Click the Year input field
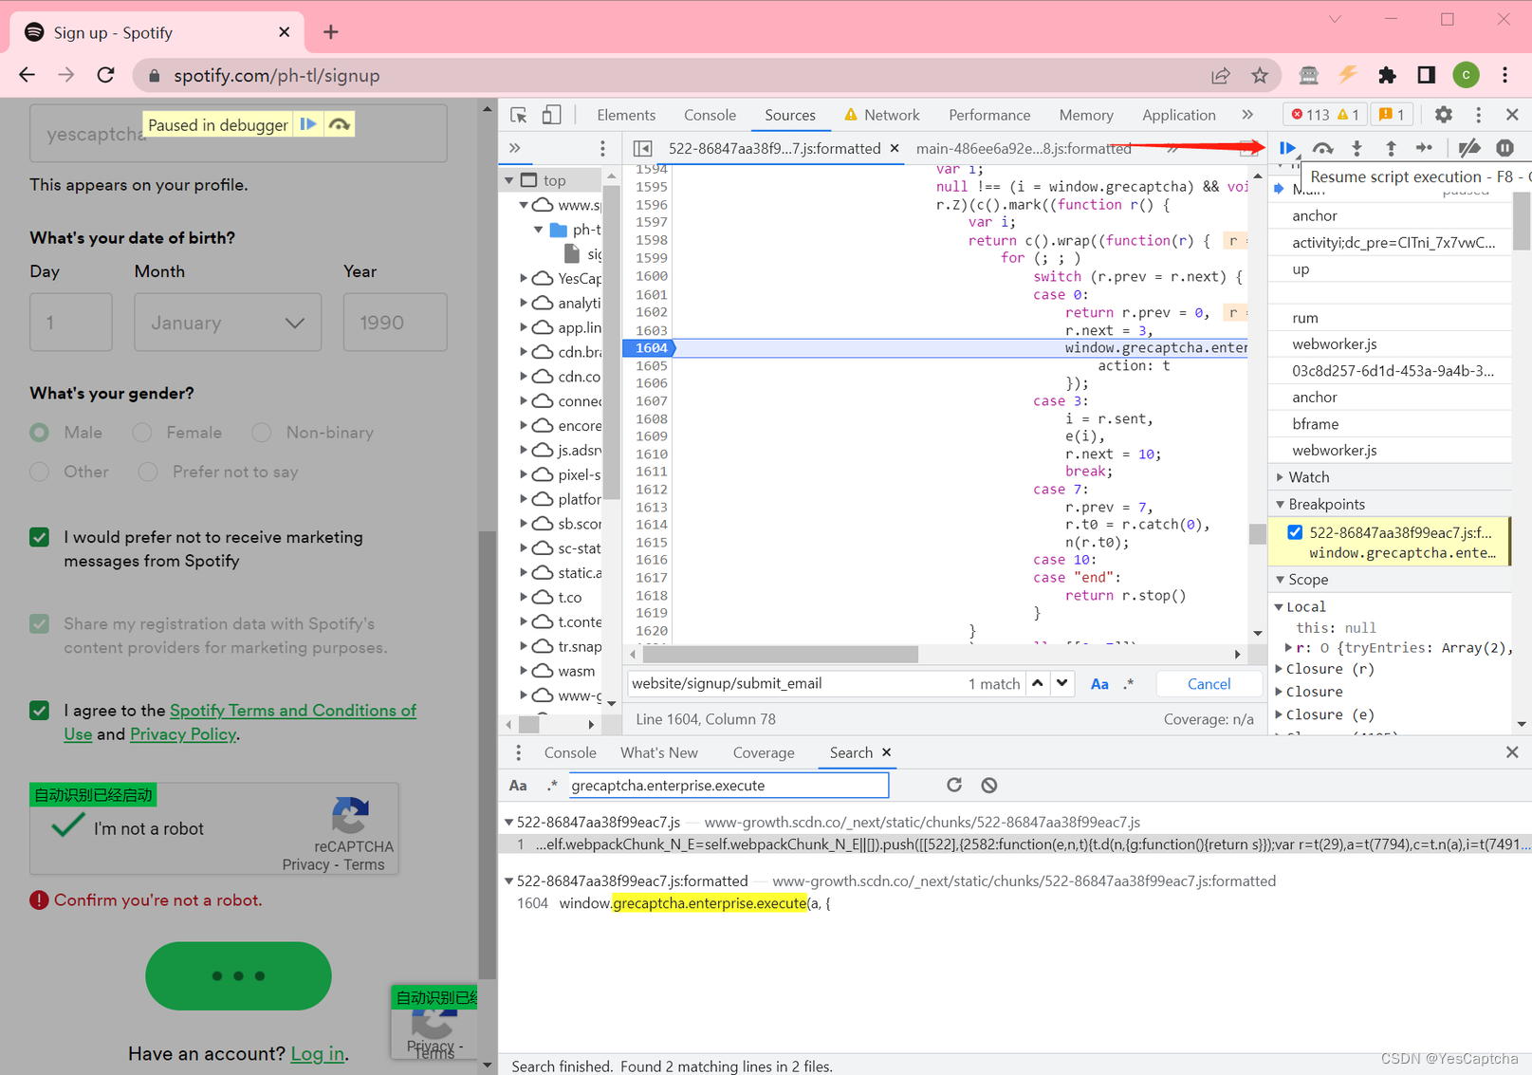This screenshot has height=1075, width=1532. pos(395,323)
